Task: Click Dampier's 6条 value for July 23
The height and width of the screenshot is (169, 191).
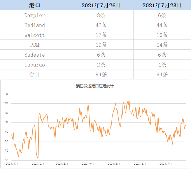Action: [x=162, y=15]
